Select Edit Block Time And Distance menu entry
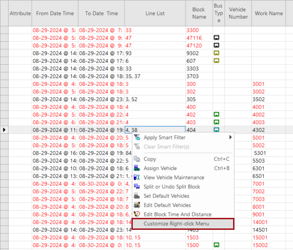The image size is (293, 250). [x=177, y=214]
